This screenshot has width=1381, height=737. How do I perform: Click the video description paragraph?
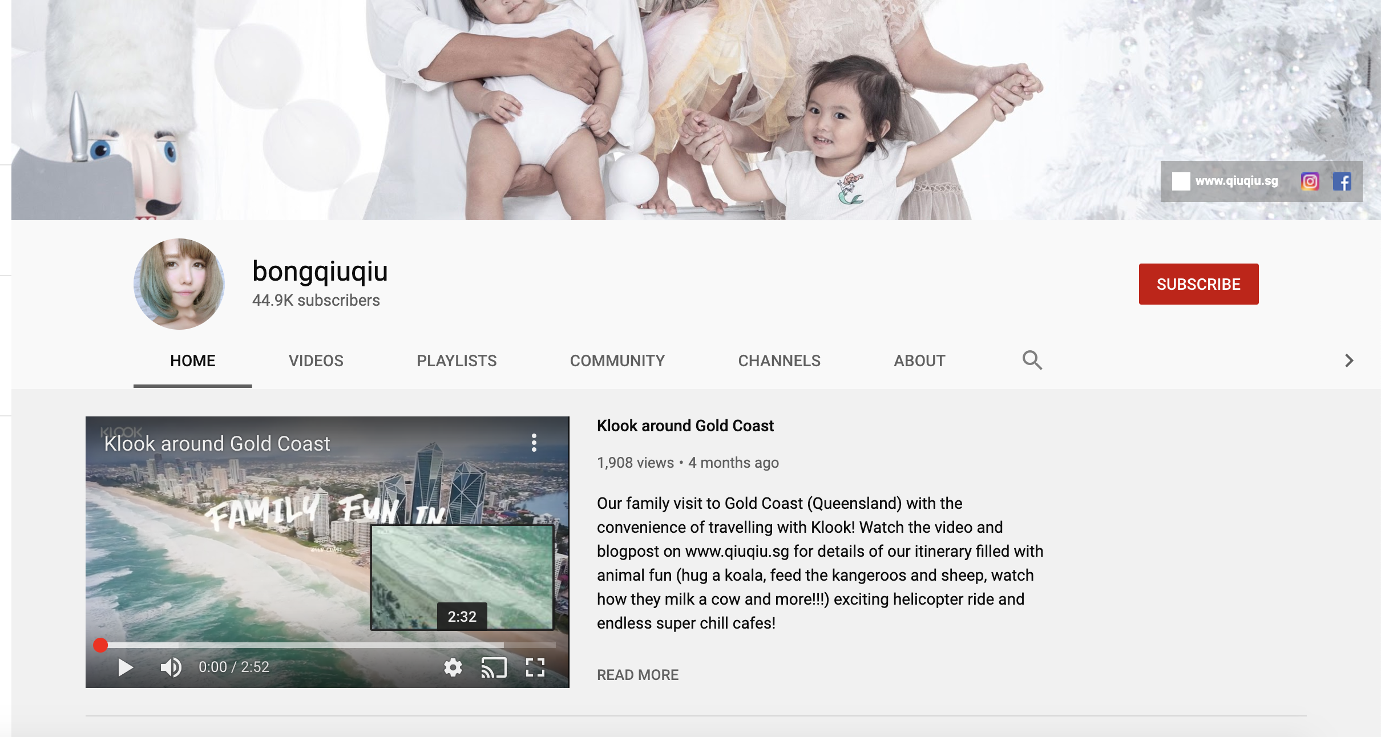pos(820,563)
